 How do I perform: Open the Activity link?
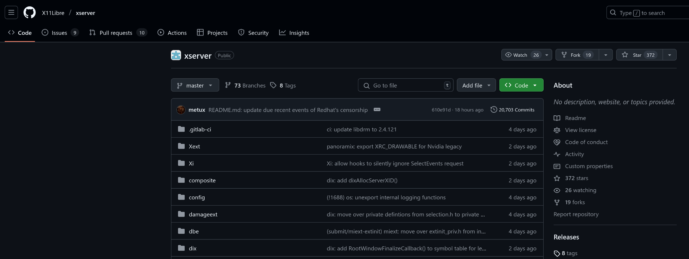569,154
